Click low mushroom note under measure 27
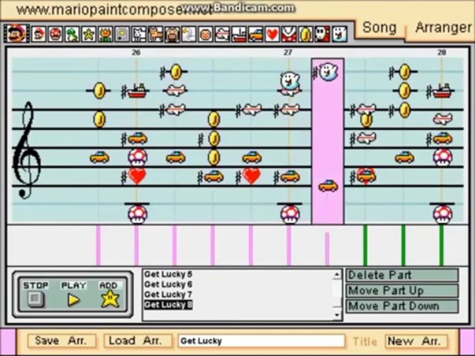 click(x=290, y=214)
